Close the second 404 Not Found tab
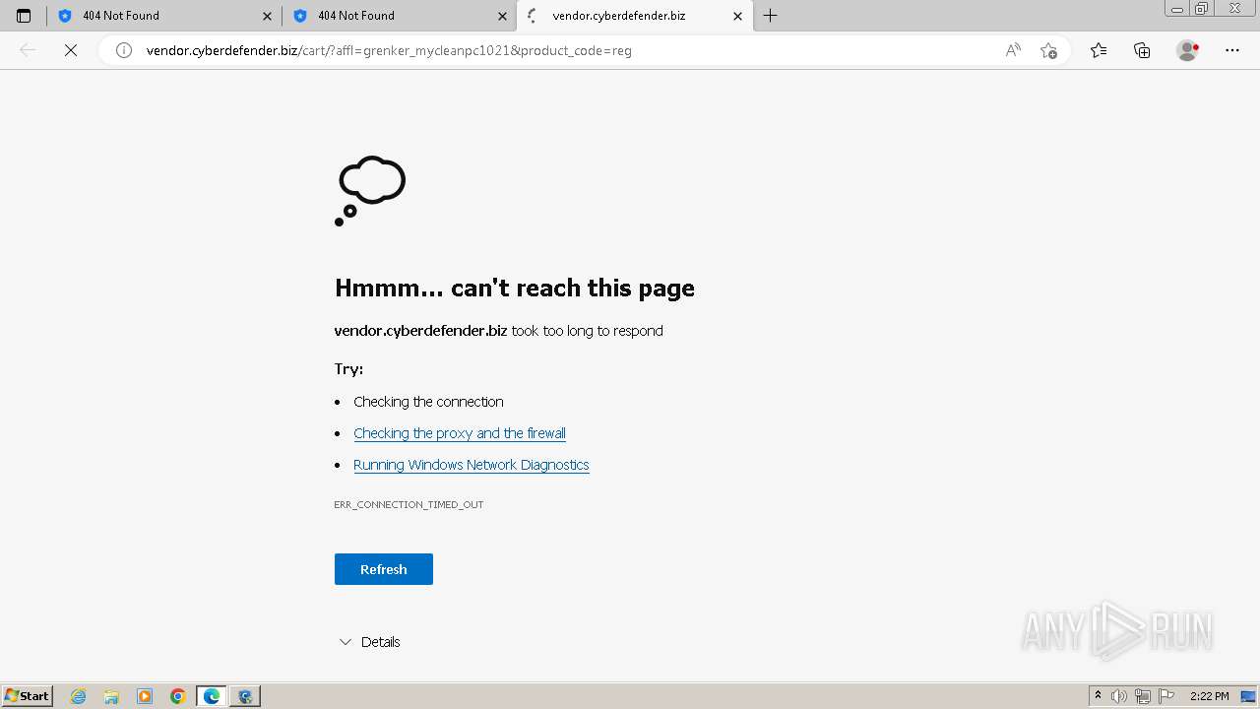The width and height of the screenshot is (1260, 709). pyautogui.click(x=502, y=16)
